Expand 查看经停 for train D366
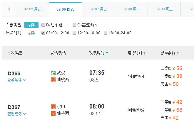 click(17, 80)
